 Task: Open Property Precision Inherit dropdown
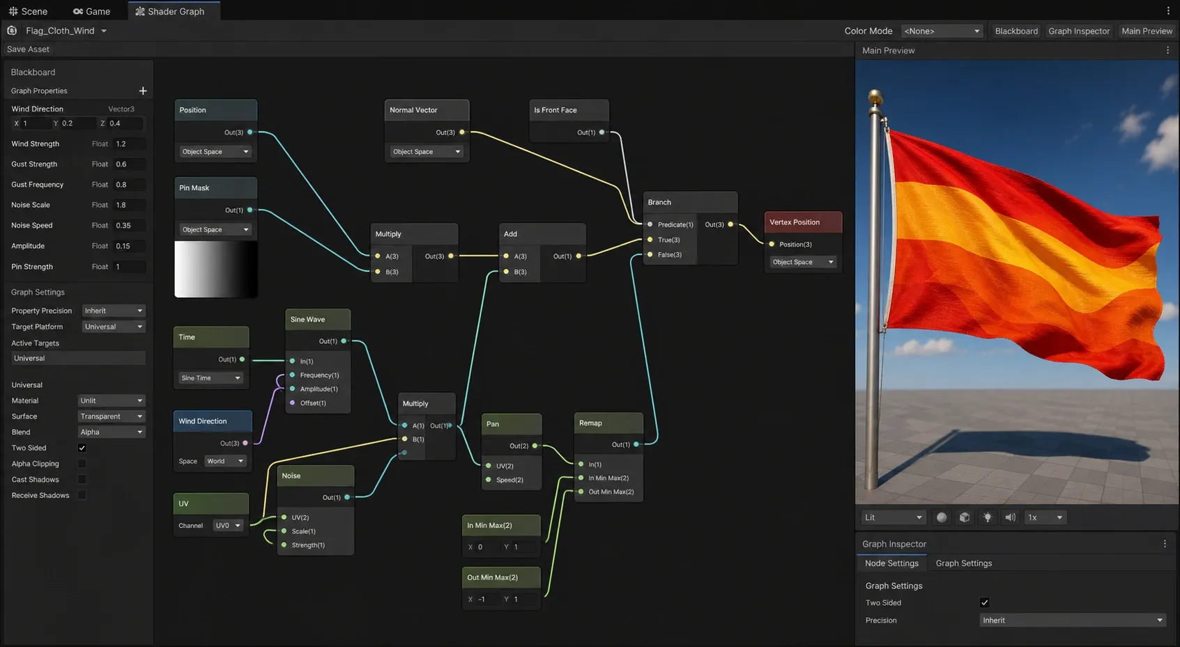[114, 311]
